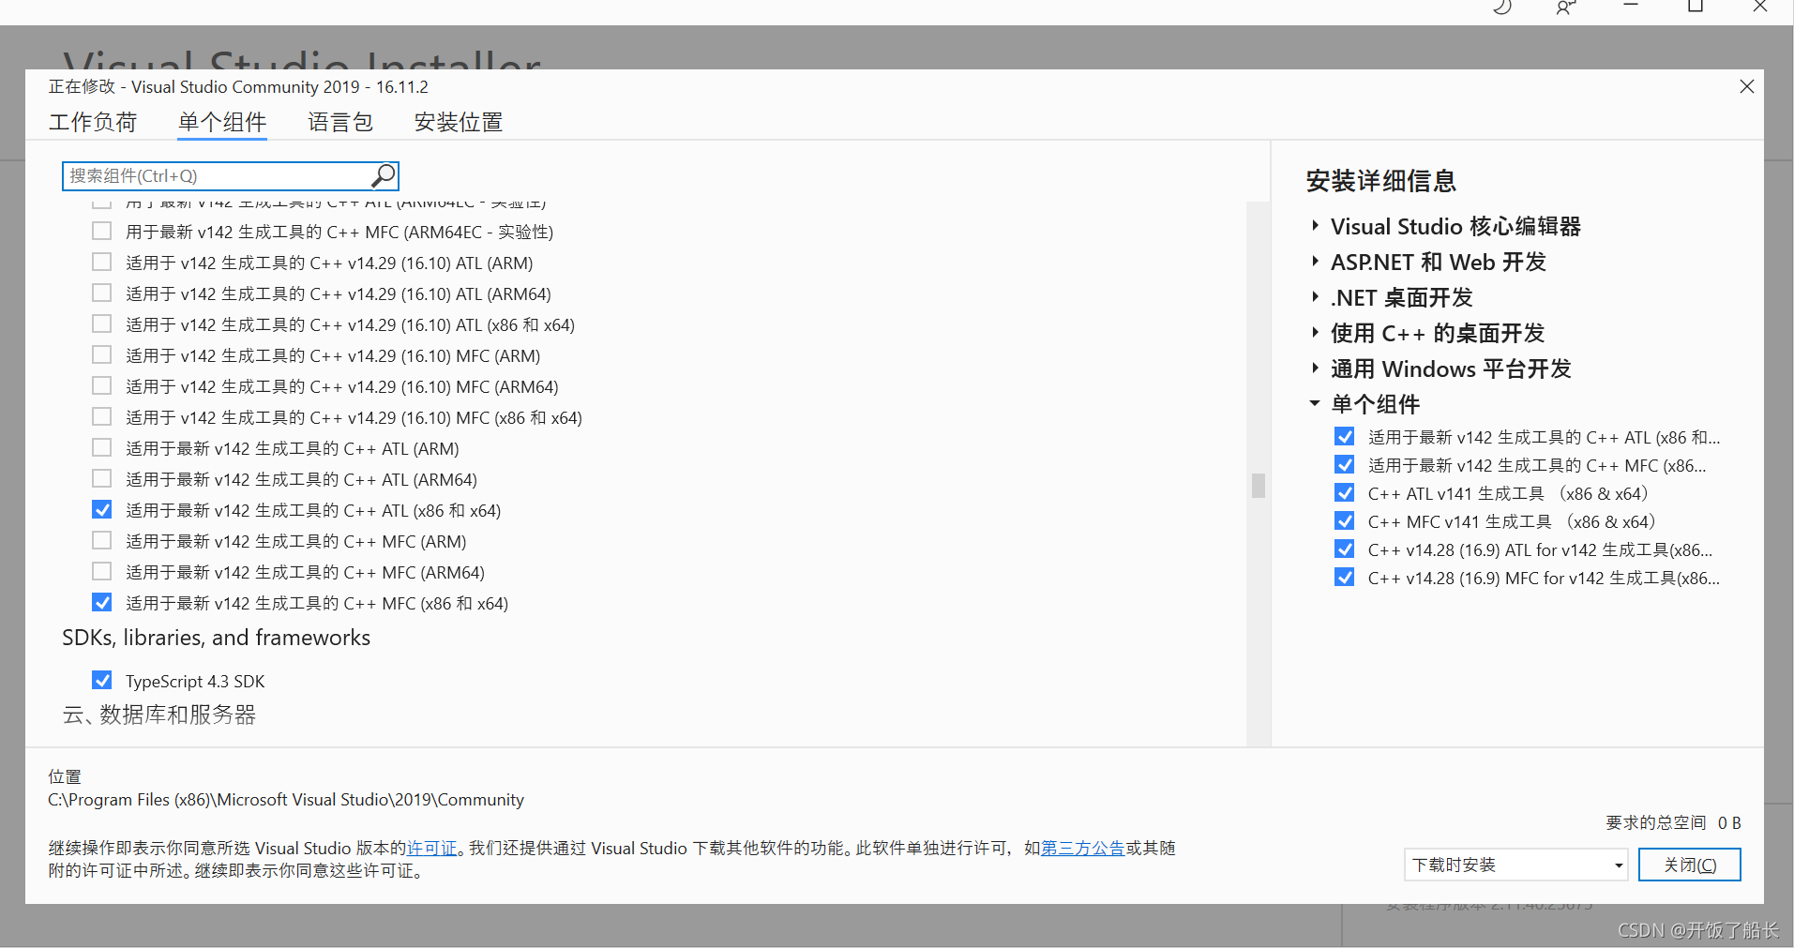Open the 下载时安装 dropdown

pos(1515,865)
